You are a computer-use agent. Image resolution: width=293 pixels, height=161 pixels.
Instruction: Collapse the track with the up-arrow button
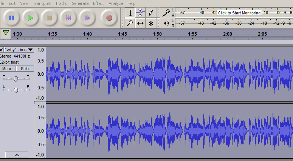pos(17,155)
